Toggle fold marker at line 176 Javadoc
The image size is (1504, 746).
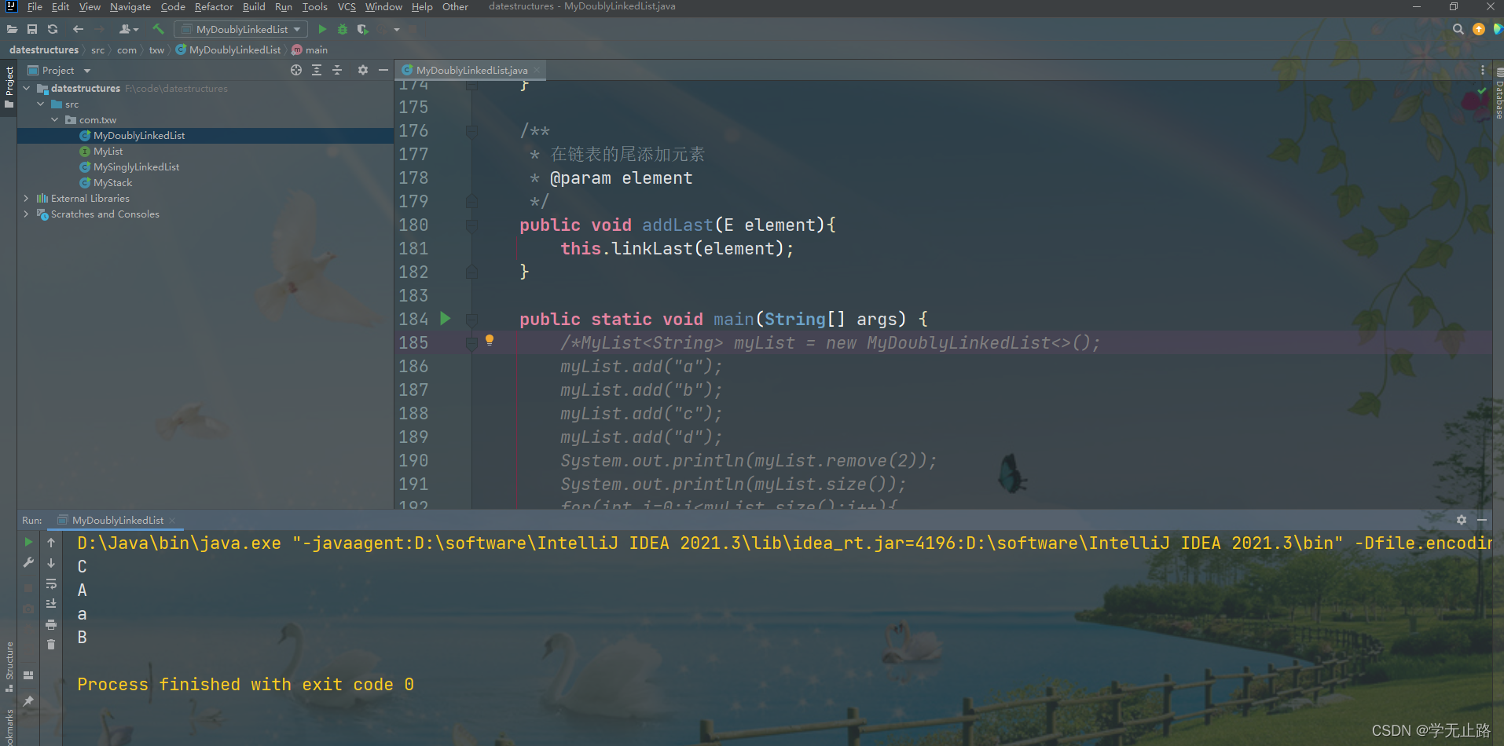click(x=471, y=131)
